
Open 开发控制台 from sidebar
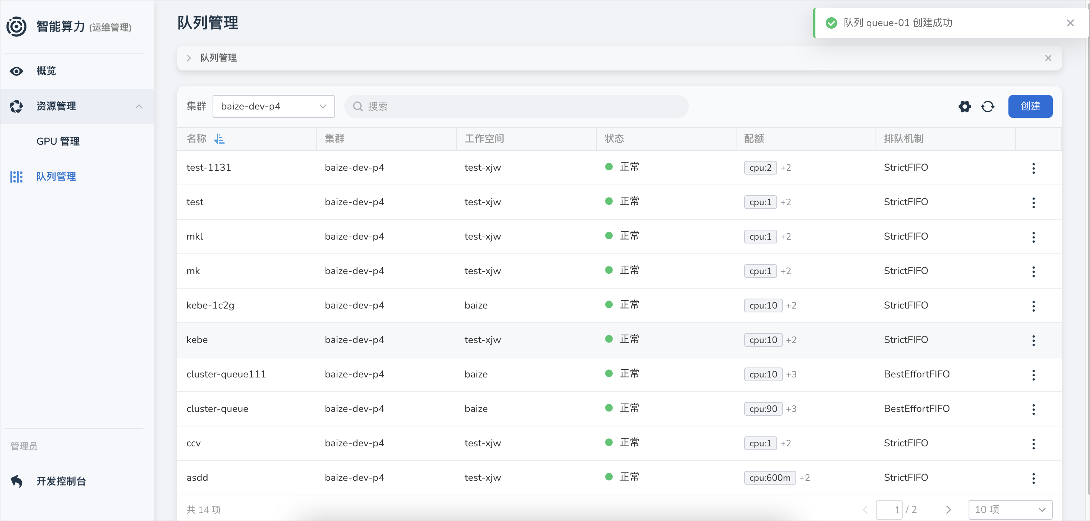tap(61, 481)
